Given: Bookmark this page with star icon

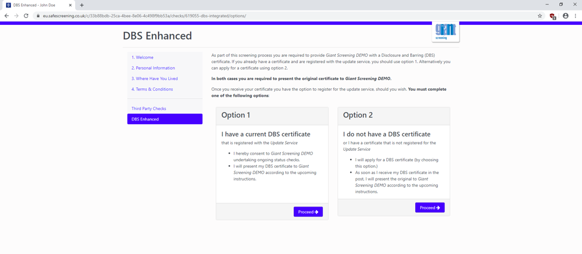Looking at the screenshot, I should click(539, 16).
